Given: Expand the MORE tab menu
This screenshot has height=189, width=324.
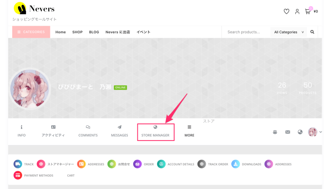Looking at the screenshot, I should point(189,131).
